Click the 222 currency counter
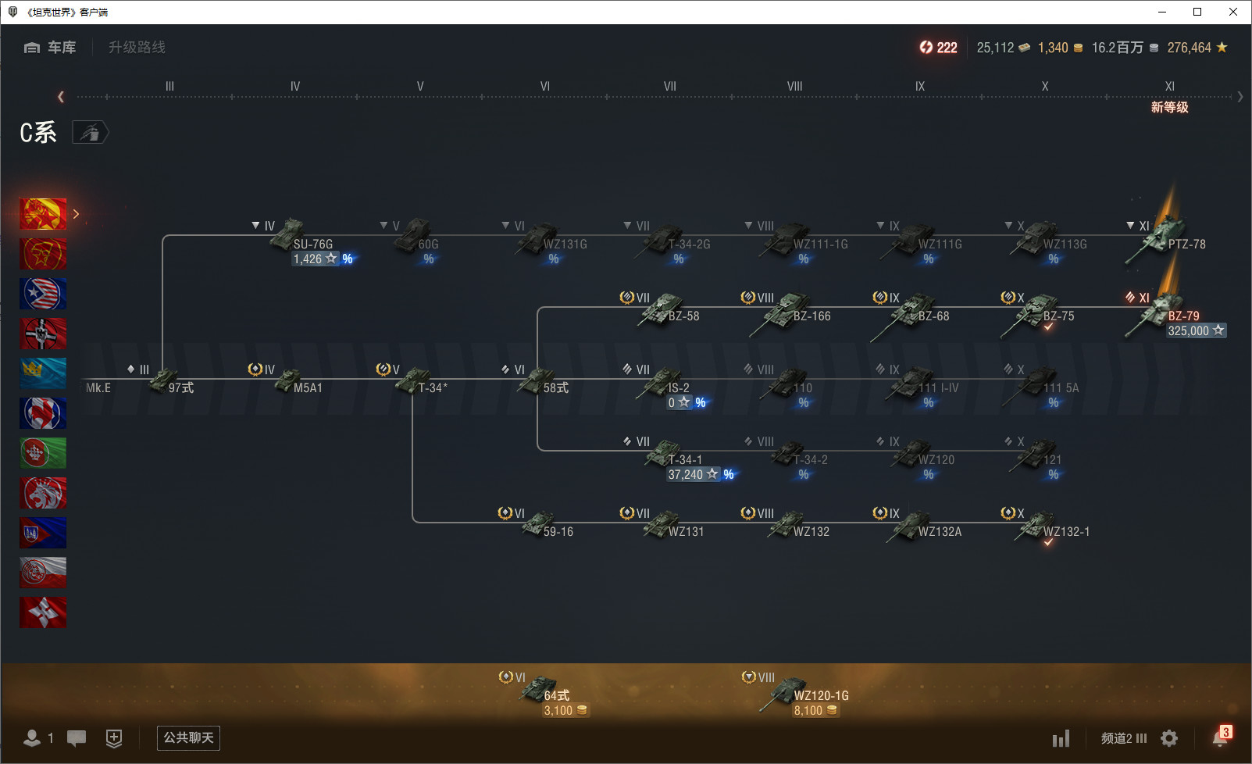The height and width of the screenshot is (764, 1252). 938,48
